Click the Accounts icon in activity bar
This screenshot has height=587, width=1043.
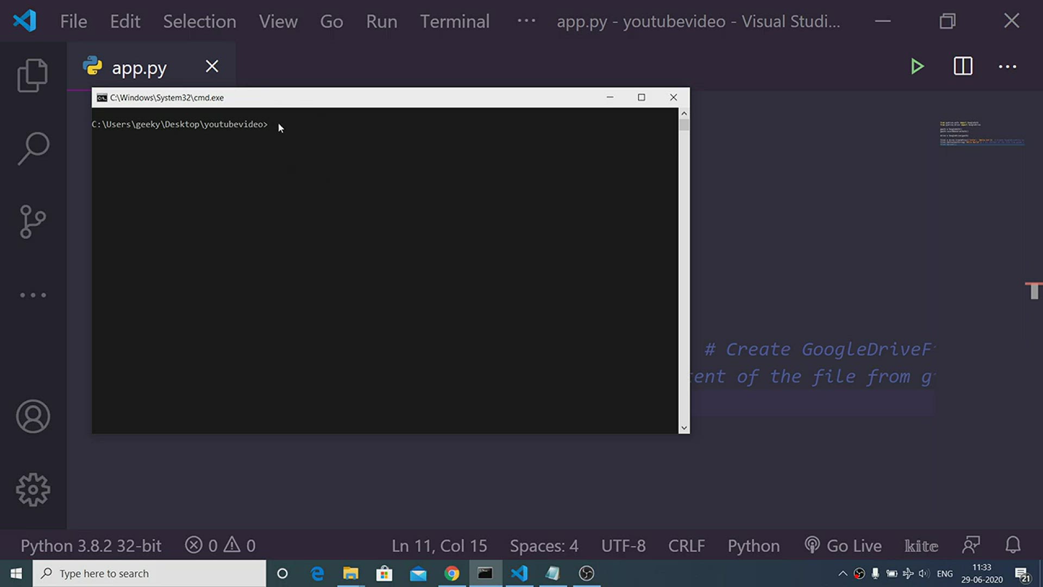(x=33, y=416)
